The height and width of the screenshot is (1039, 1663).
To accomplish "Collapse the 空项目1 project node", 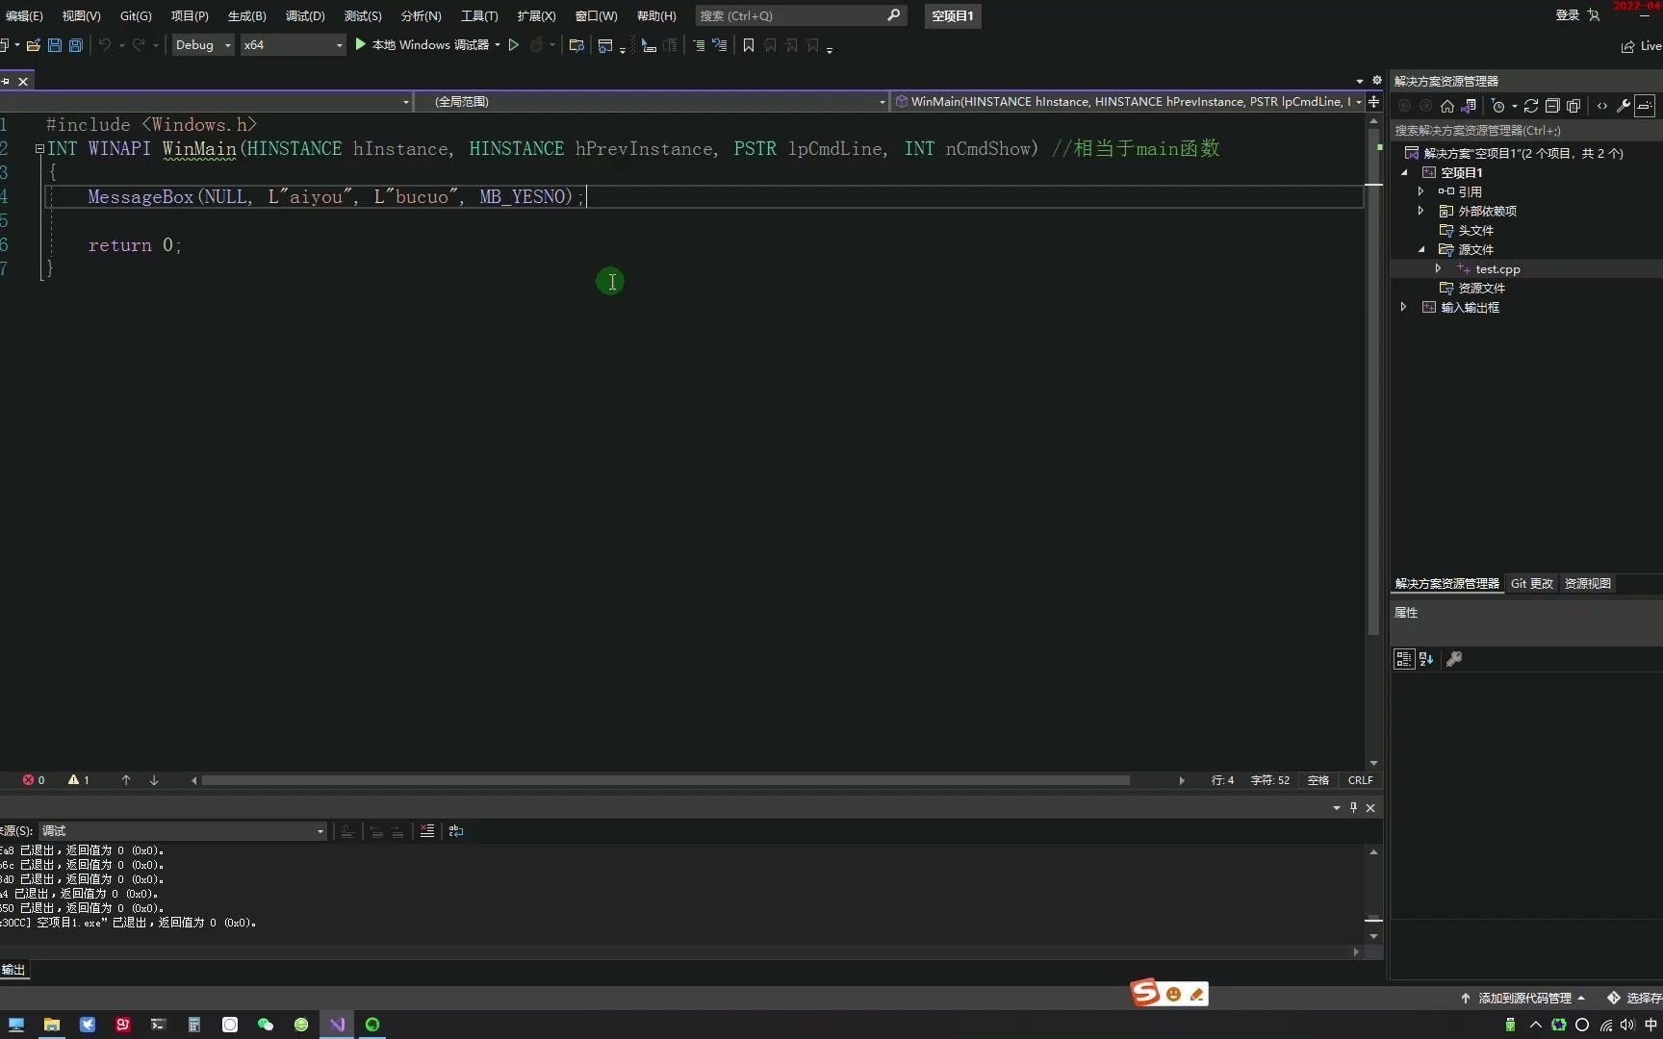I will coord(1404,172).
